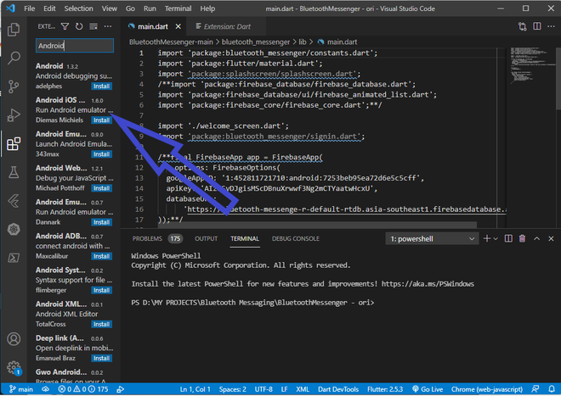Image resolution: width=561 pixels, height=396 pixels.
Task: Close the main.dart tab
Action: click(x=178, y=26)
